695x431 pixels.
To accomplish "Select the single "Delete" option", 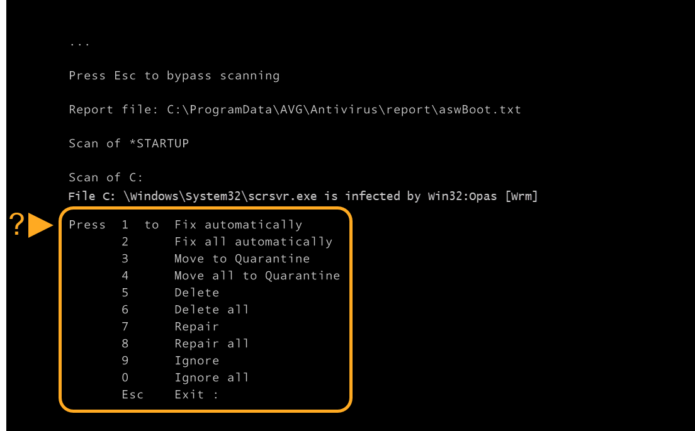I will 196,293.
